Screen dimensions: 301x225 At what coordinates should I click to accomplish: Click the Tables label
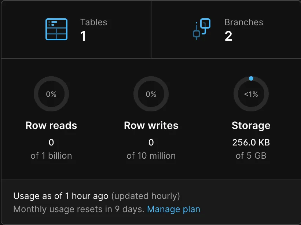tap(94, 22)
